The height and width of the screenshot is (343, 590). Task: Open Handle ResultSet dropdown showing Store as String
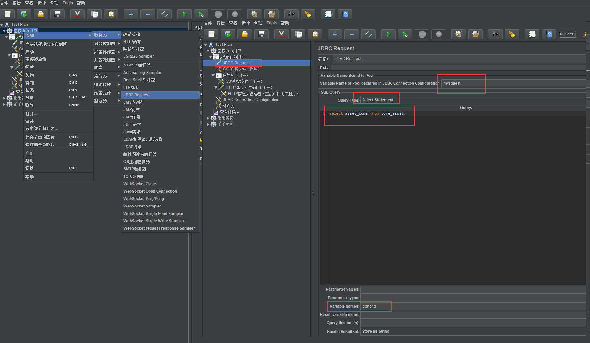pos(473,331)
